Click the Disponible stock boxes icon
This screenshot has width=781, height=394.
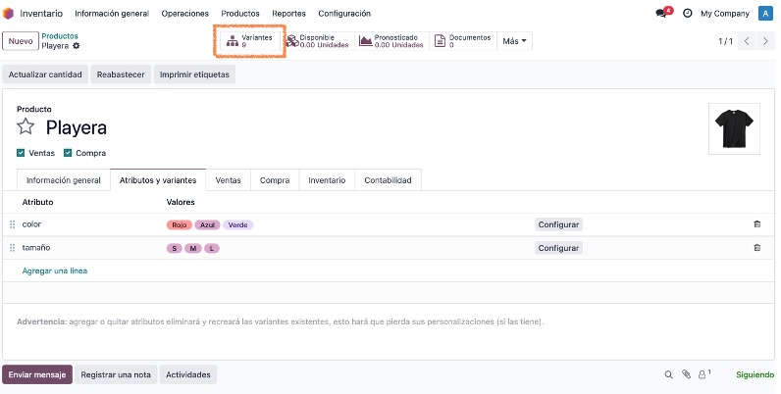[292, 41]
